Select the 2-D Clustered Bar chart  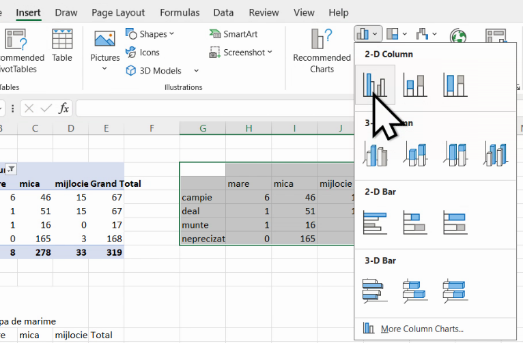click(x=374, y=222)
